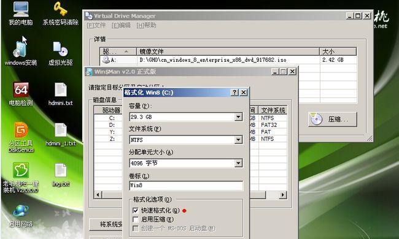Open the 文件系统 NTFS dropdown
This screenshot has height=239, width=399.
[x=238, y=140]
